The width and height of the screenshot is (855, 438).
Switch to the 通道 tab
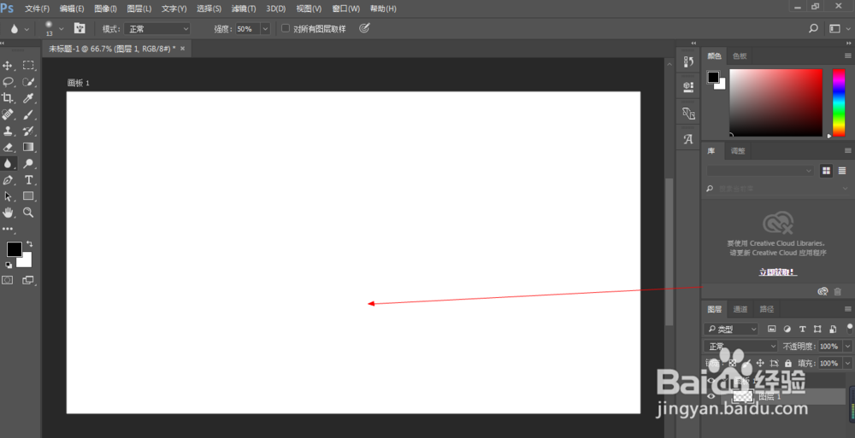(740, 309)
